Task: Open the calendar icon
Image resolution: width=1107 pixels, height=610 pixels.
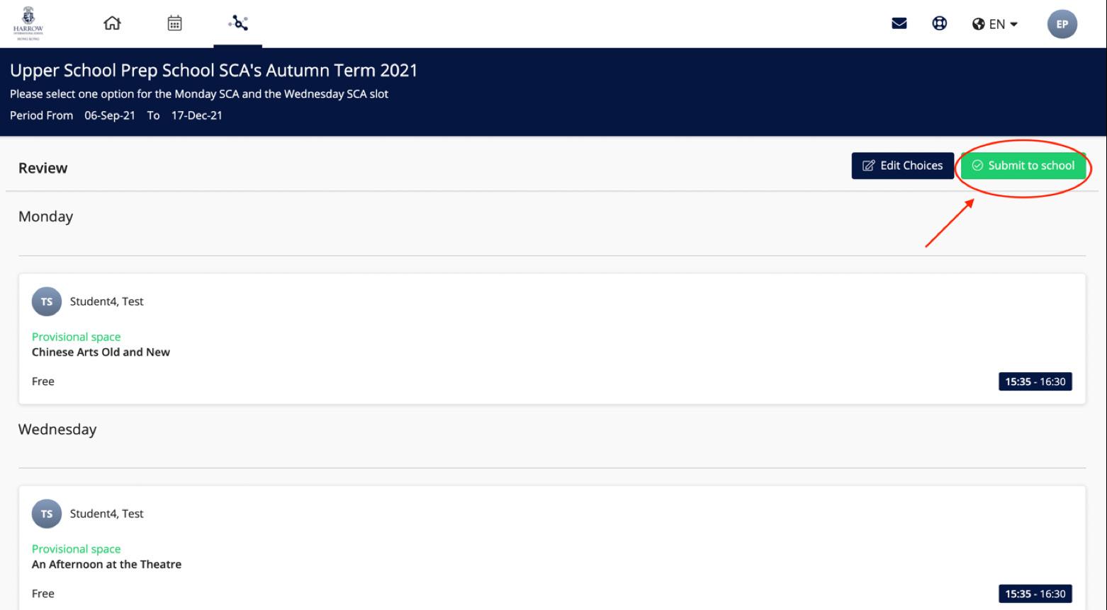Action: 174,24
